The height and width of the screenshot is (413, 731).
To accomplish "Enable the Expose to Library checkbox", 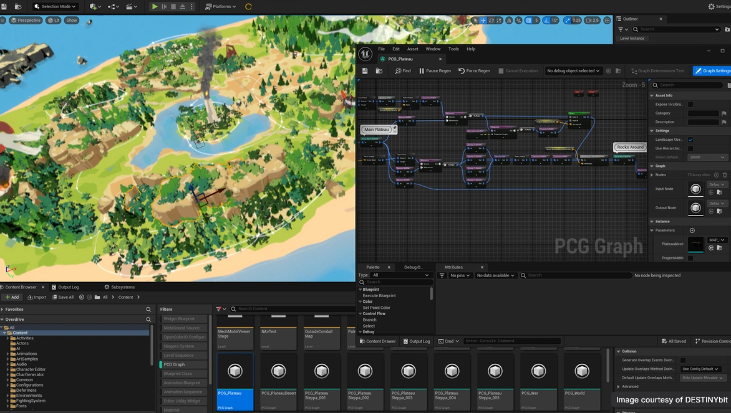I will click(x=690, y=105).
